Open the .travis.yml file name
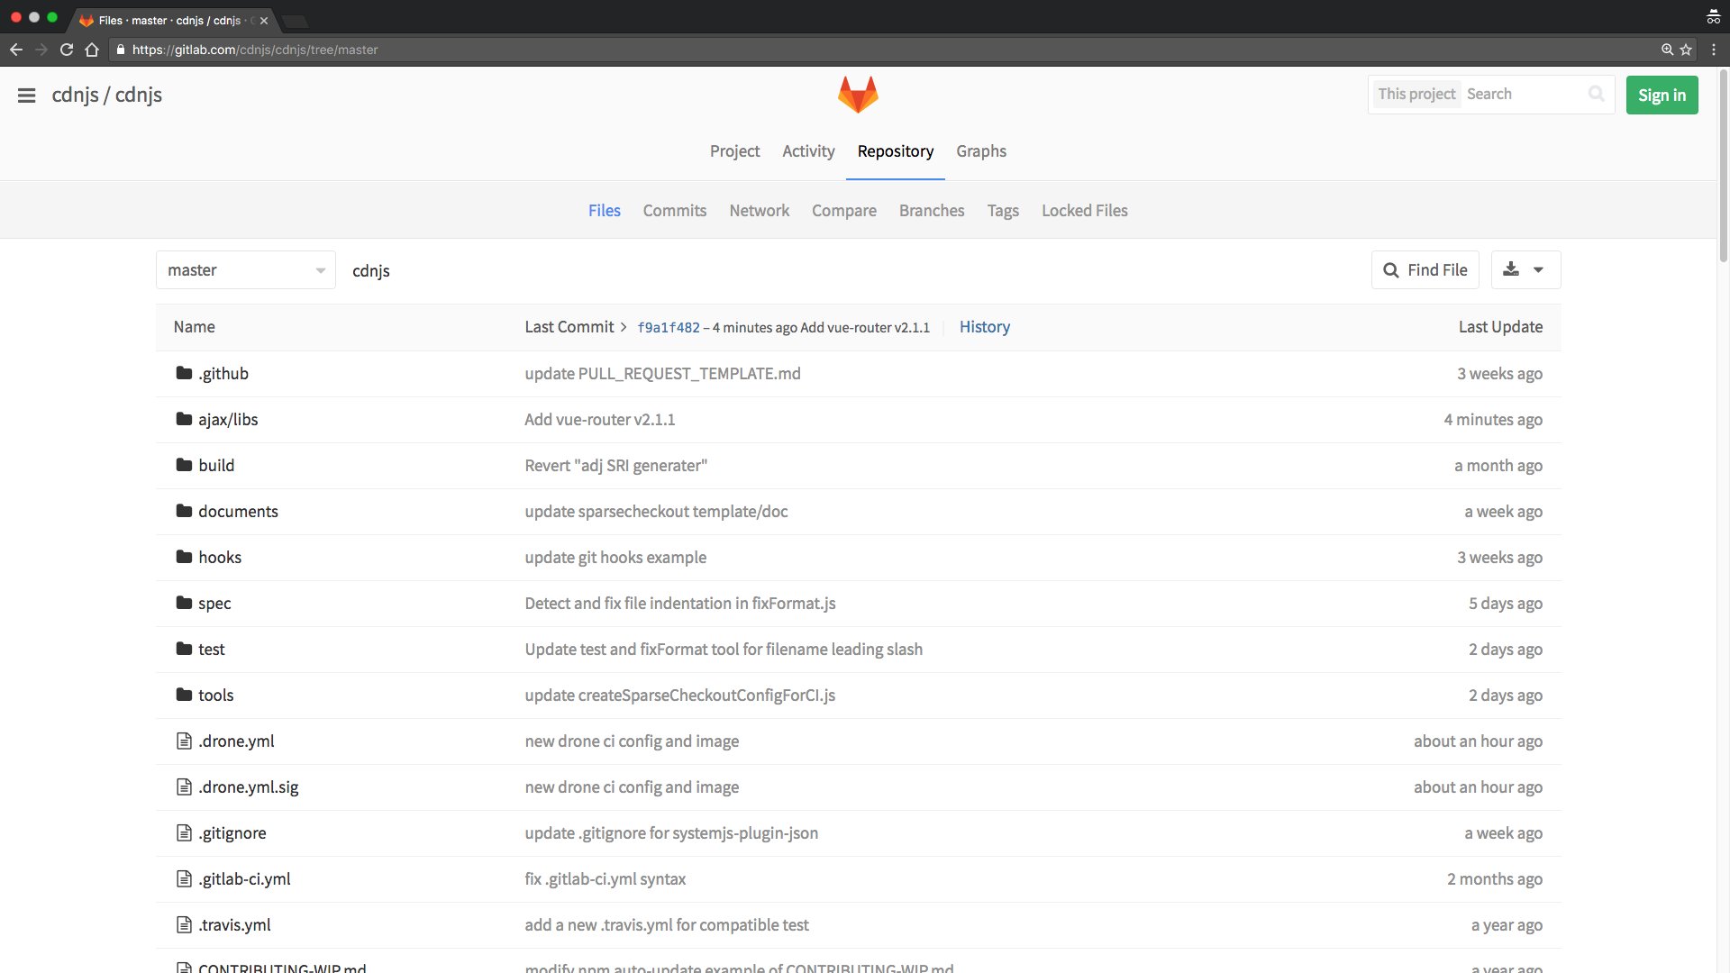The height and width of the screenshot is (973, 1730). [234, 925]
